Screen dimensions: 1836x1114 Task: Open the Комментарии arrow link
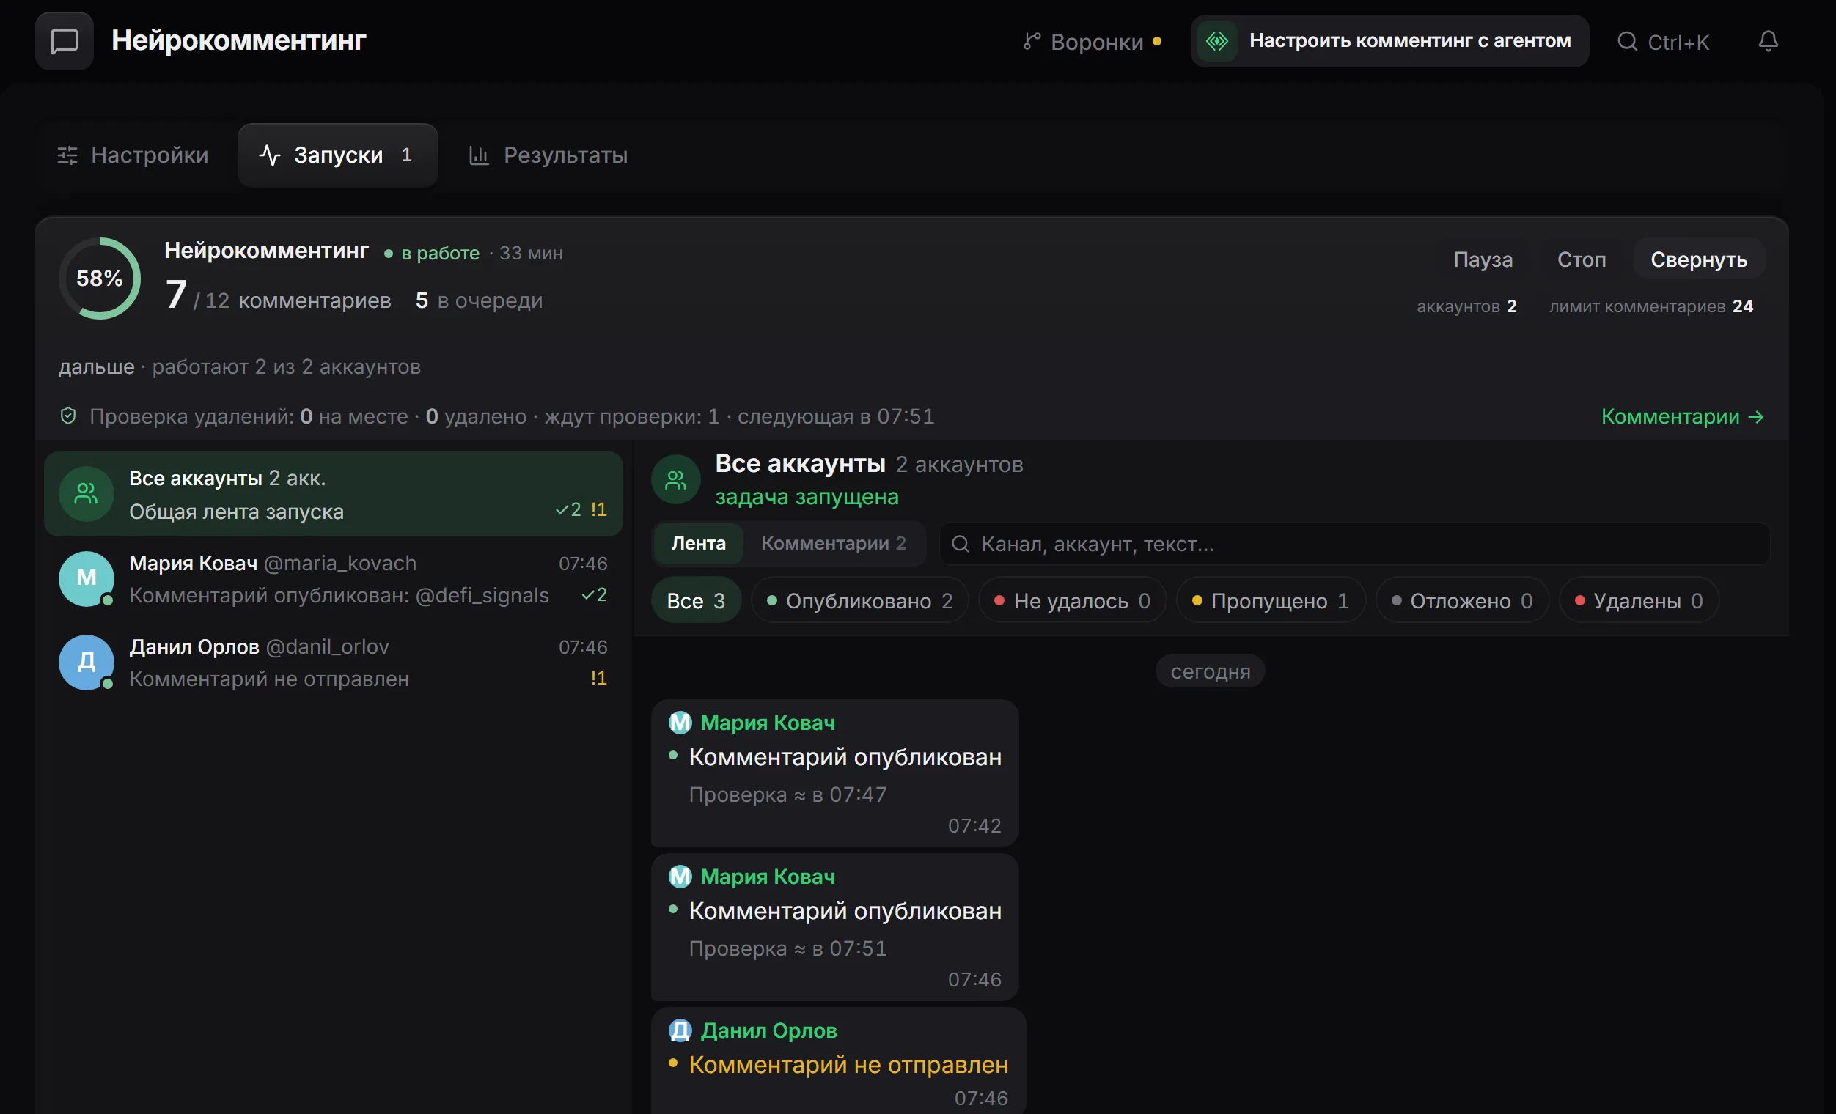1683,416
